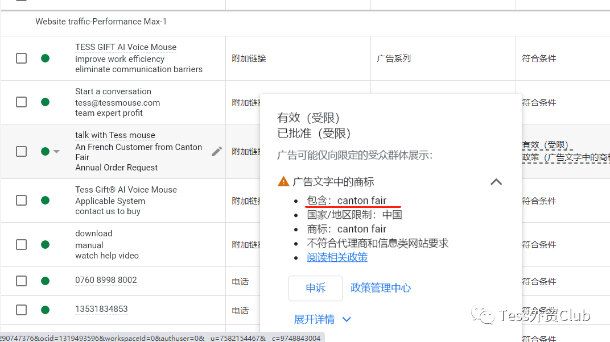
Task: Click green status dot for download manual row
Action: pyautogui.click(x=45, y=244)
